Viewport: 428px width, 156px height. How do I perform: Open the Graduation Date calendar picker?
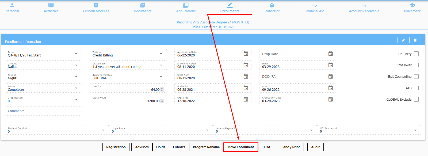pyautogui.click(x=330, y=100)
